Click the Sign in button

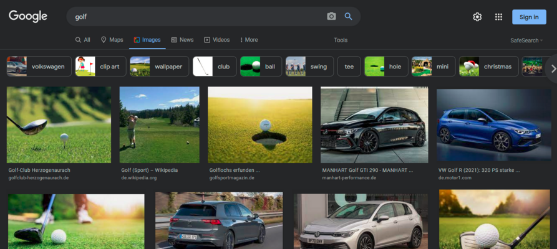529,17
